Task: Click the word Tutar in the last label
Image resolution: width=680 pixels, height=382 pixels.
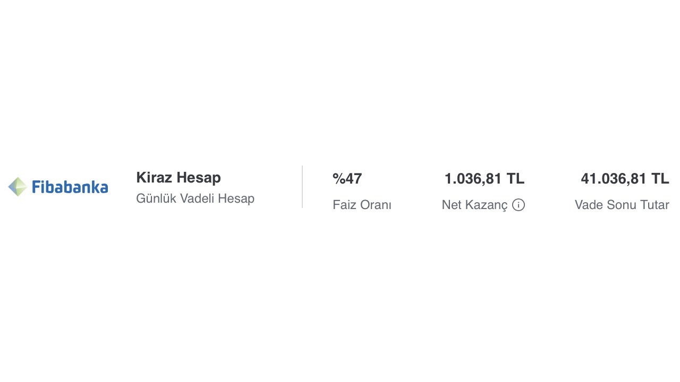Action: [x=654, y=205]
